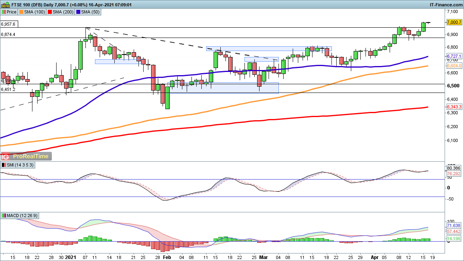Select the yellow 7,000.7 current price tag
Screen dimensions: 464x261
(x=454, y=23)
